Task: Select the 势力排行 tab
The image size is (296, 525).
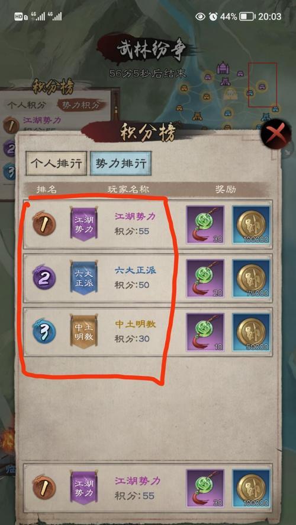Action: tap(121, 163)
